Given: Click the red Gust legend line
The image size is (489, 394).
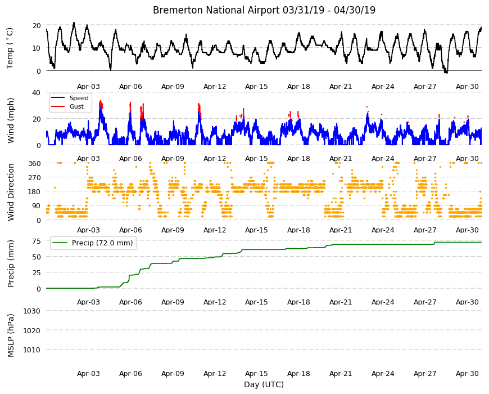Looking at the screenshot, I should 58,106.
